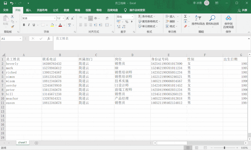Viewport: 251px width, 150px height.
Task: Click the insert function fx icon
Action: pos(49,38)
